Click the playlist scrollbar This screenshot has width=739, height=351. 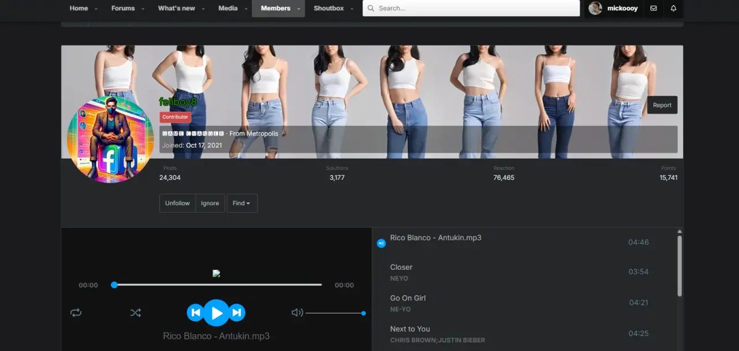tap(680, 266)
